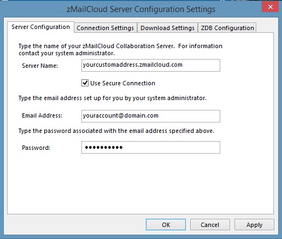Confirm settings with the OK button
This screenshot has width=282, height=239.
(x=166, y=225)
